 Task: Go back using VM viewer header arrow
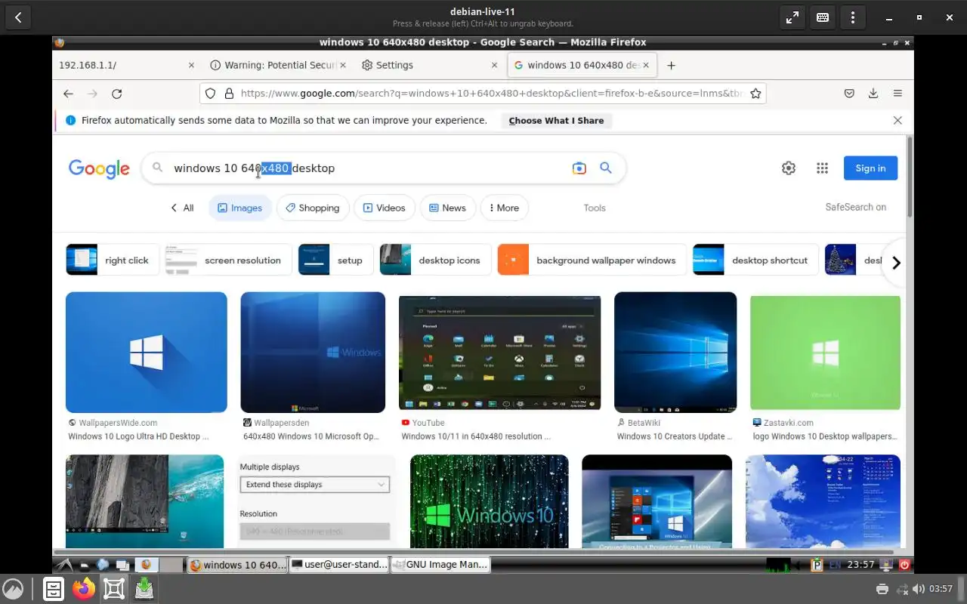coord(18,17)
